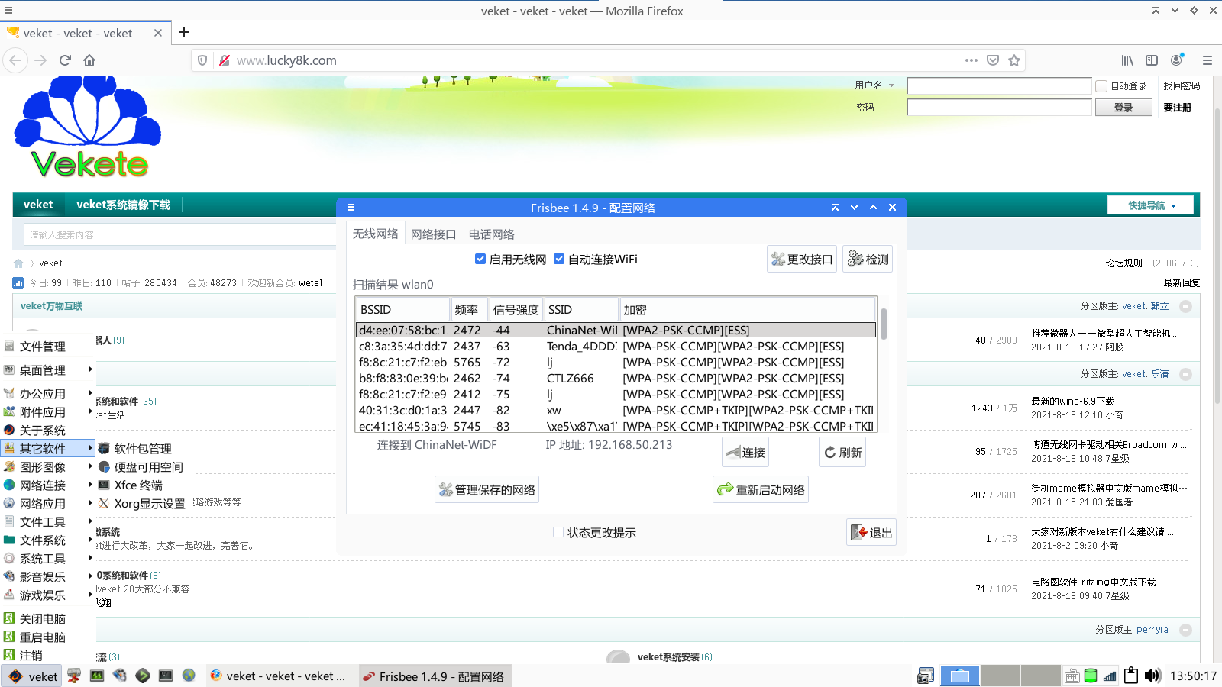Enable the 状态更改提示 checkbox
This screenshot has width=1222, height=687.
[558, 533]
